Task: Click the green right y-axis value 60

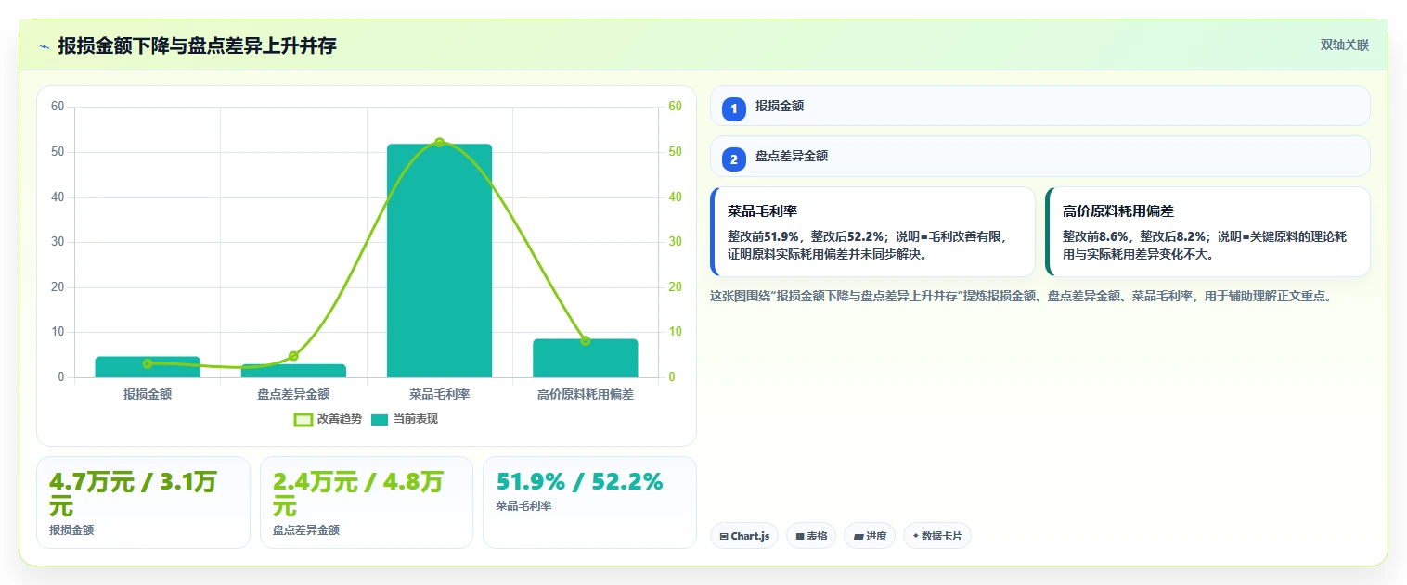Action: (675, 107)
